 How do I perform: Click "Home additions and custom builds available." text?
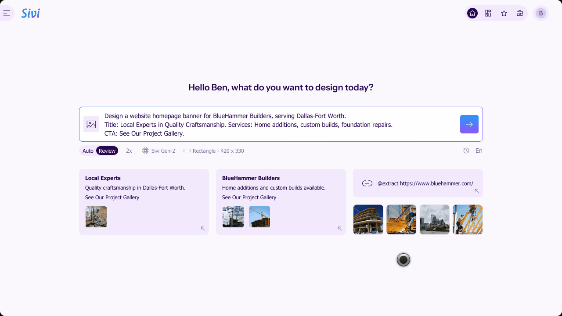[274, 188]
